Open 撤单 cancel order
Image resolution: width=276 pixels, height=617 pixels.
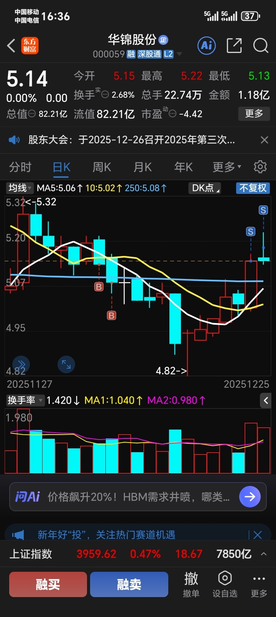click(191, 584)
